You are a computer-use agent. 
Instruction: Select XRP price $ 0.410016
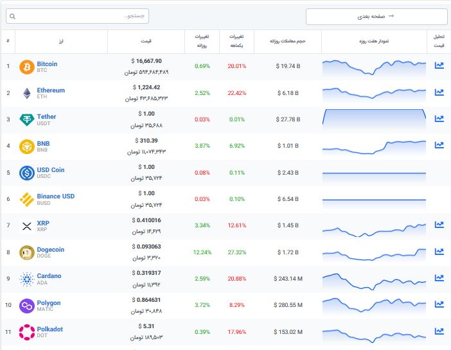146,220
